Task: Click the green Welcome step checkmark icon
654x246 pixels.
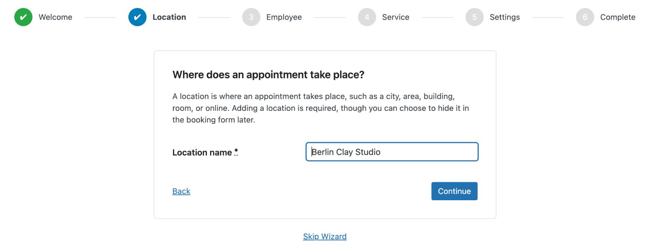Action: pyautogui.click(x=23, y=17)
